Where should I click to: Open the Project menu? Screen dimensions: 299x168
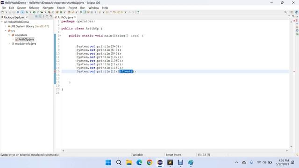tap(73, 8)
